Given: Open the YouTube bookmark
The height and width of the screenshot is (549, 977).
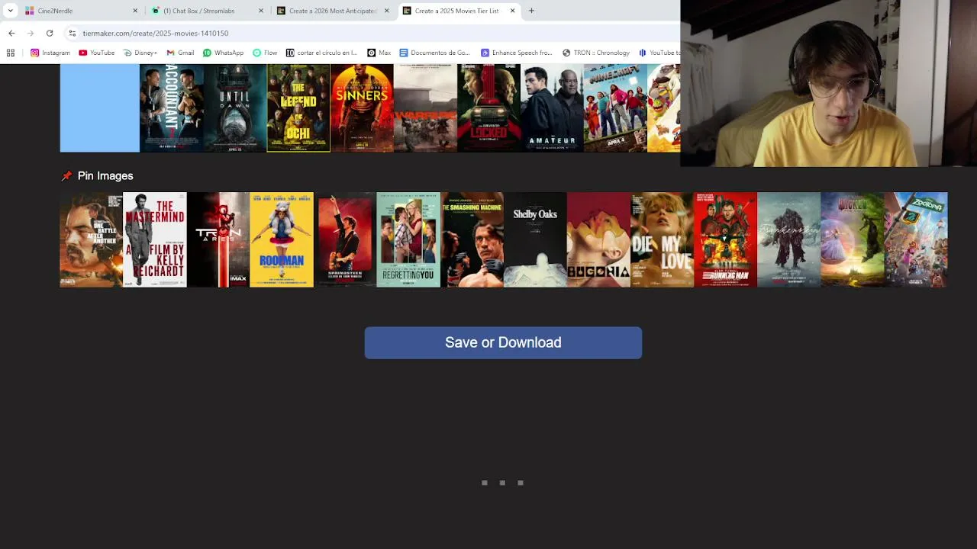Looking at the screenshot, I should coord(96,53).
